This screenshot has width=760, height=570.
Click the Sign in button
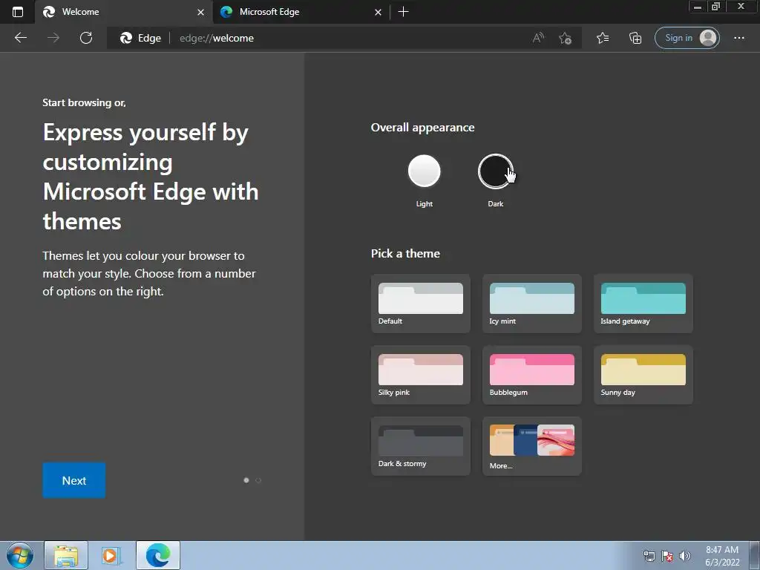point(687,38)
